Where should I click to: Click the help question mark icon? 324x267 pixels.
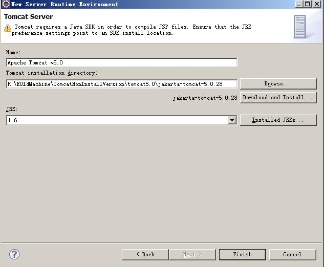tap(14, 254)
